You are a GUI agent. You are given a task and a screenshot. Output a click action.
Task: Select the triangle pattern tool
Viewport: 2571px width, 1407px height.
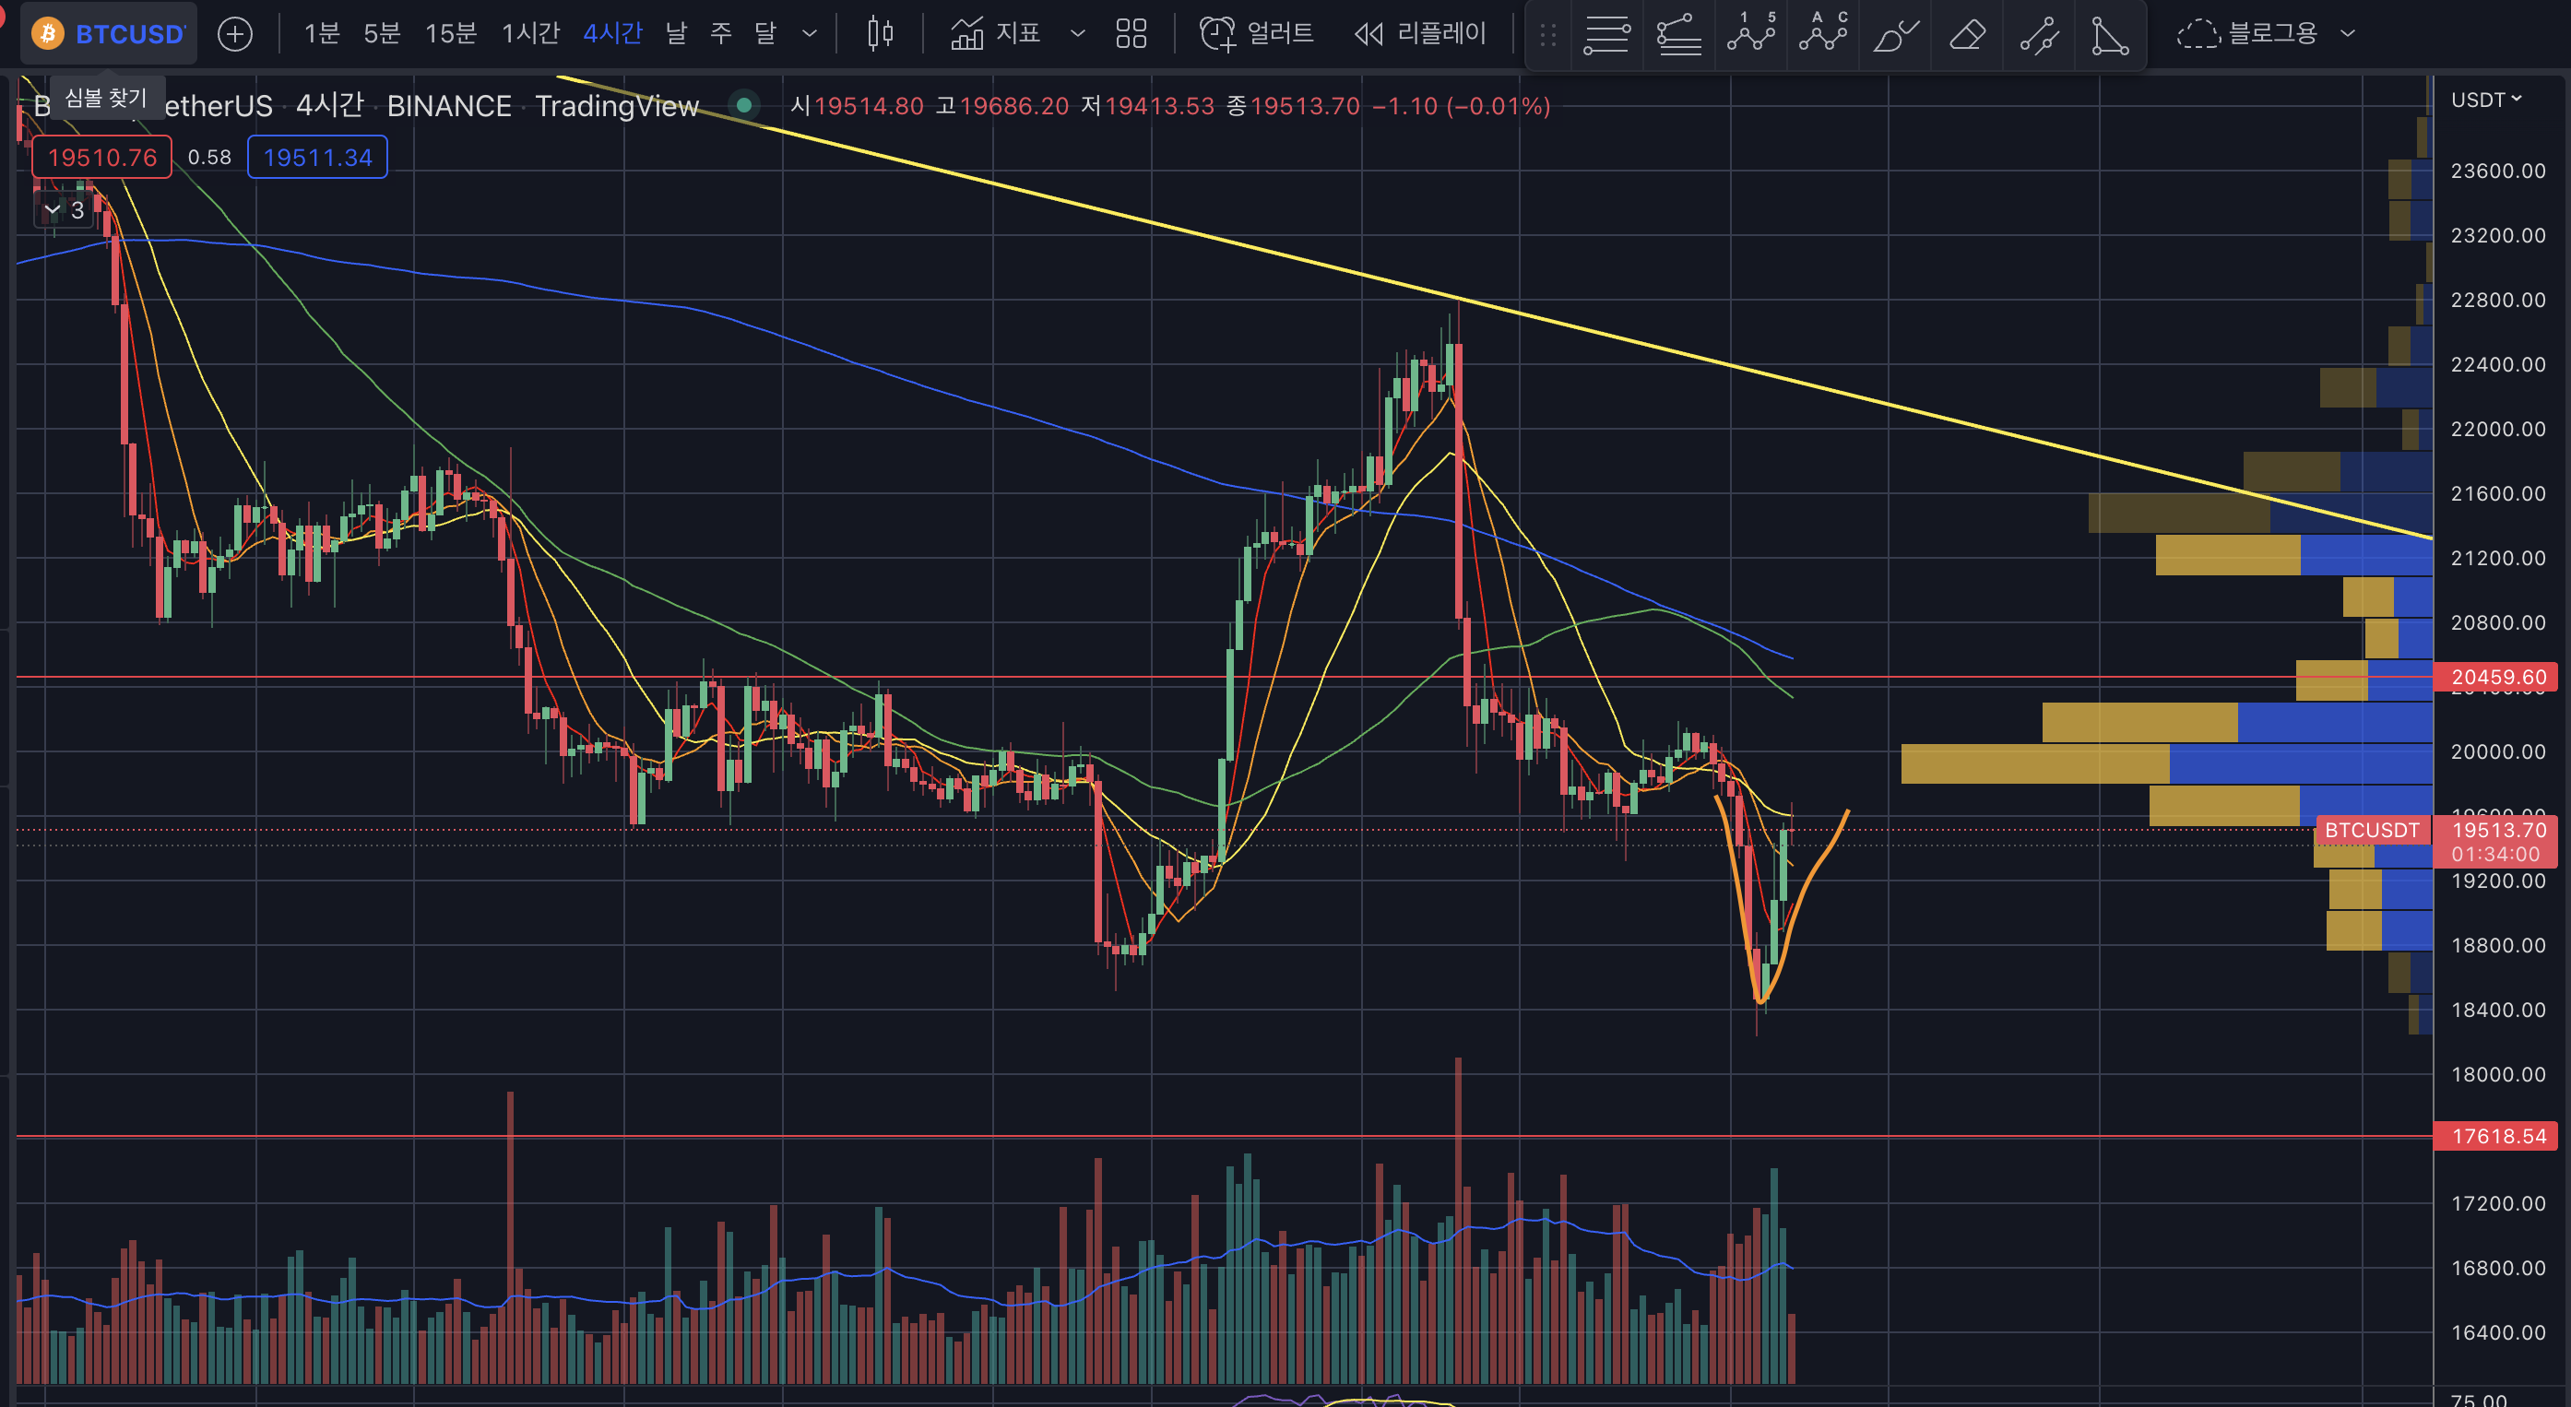[x=2110, y=35]
